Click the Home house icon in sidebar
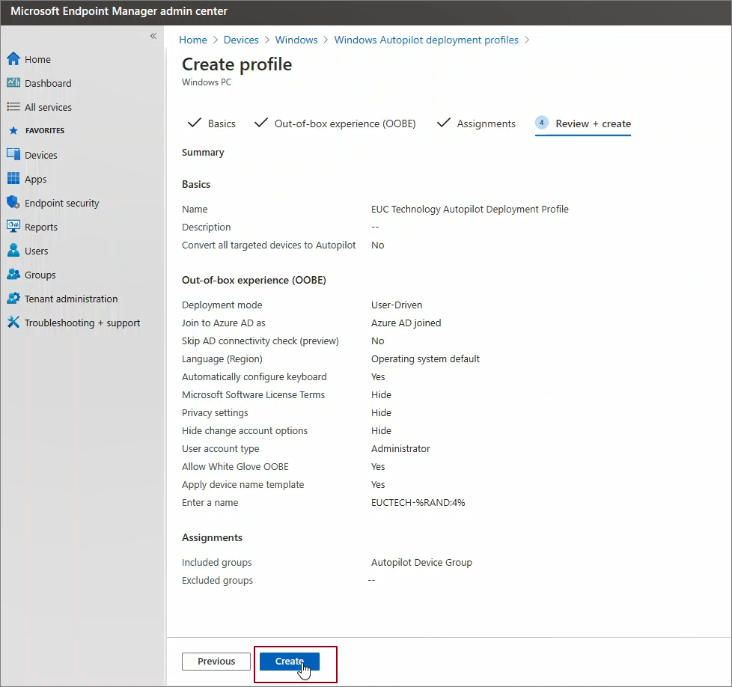Screen dimensions: 732x687 click(x=13, y=59)
